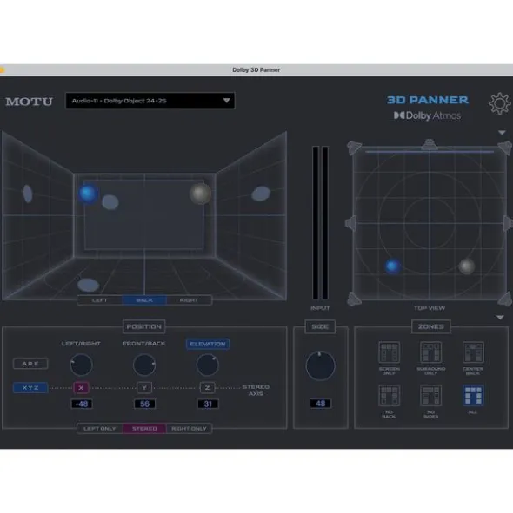Viewport: 513px width, 513px height.
Task: Click the Front/Back position knob
Action: pyautogui.click(x=144, y=365)
